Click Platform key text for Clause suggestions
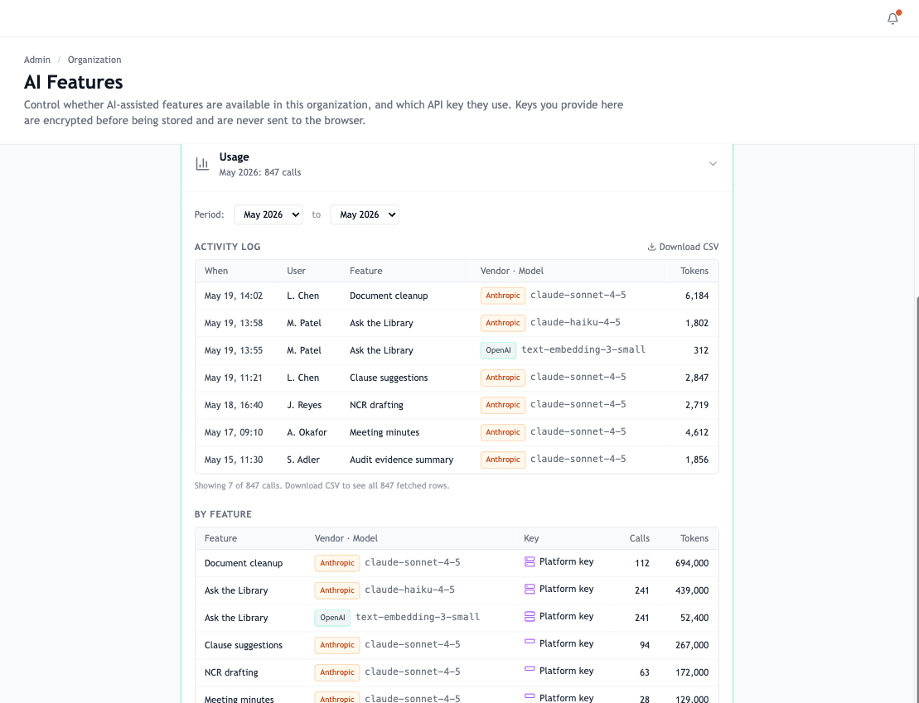919x703 pixels. tap(566, 643)
